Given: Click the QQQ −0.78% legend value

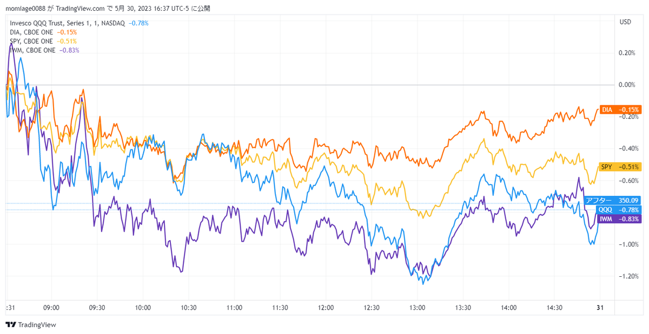Looking at the screenshot, I should (138, 23).
